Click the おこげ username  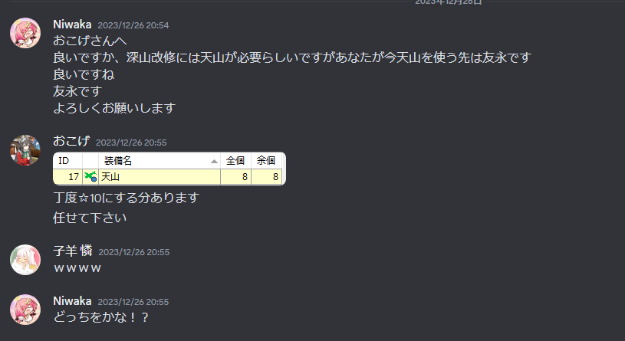pos(71,142)
